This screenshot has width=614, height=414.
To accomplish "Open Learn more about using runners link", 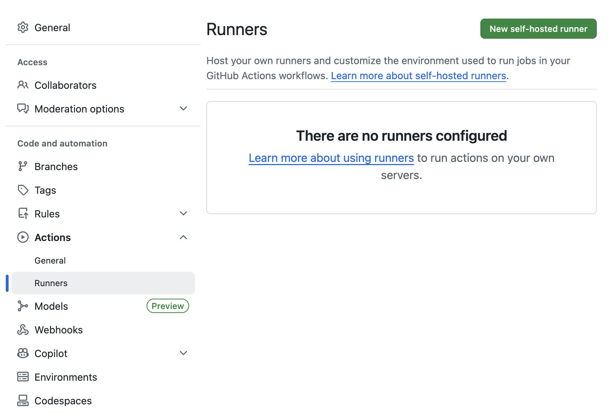I will [x=331, y=158].
